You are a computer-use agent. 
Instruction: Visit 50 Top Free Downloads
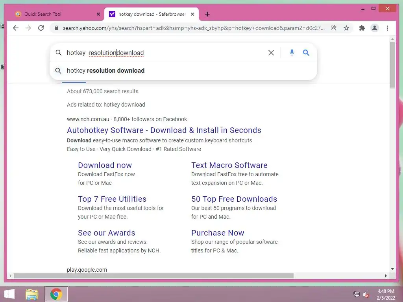coord(234,199)
